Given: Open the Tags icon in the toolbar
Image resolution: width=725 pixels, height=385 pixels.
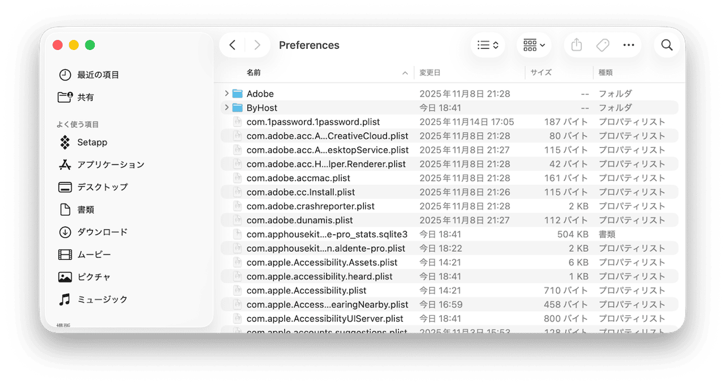Looking at the screenshot, I should pyautogui.click(x=602, y=45).
